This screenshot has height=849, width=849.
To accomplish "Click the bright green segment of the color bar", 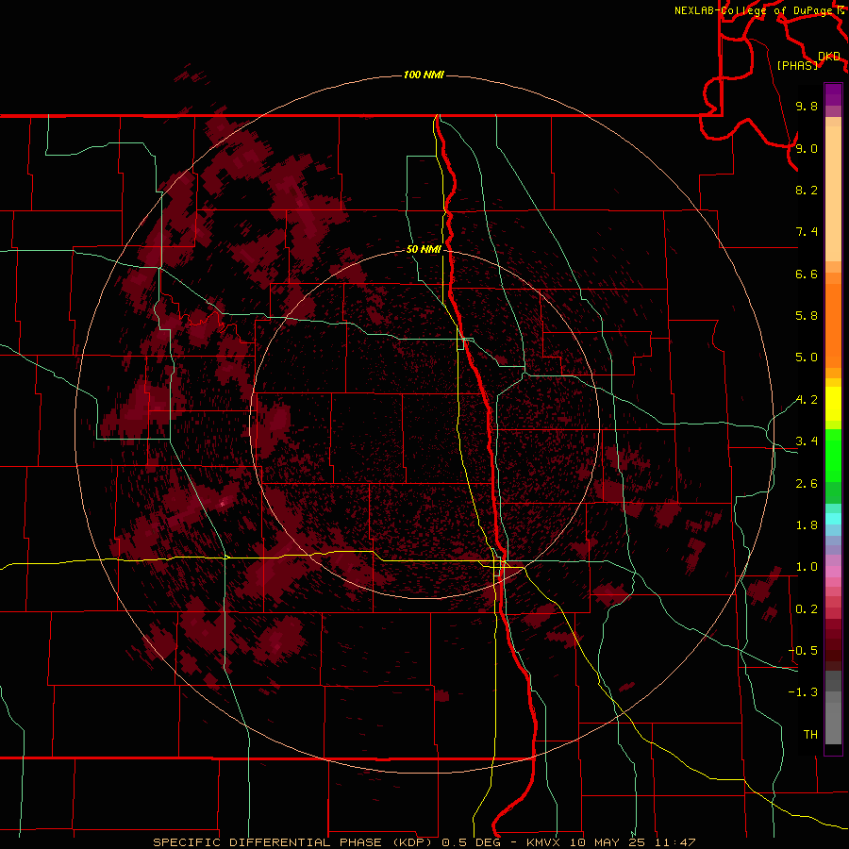I will click(833, 455).
